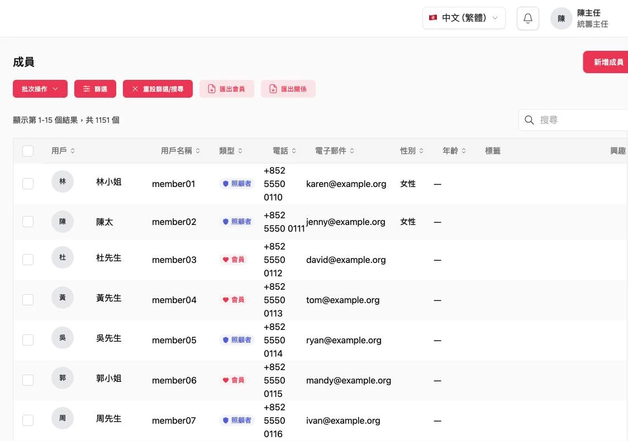Click avatar of 周先生
628x441 pixels.
[63, 418]
